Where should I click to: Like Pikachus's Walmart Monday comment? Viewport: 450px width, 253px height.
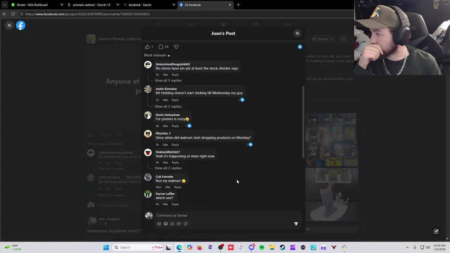[165, 144]
